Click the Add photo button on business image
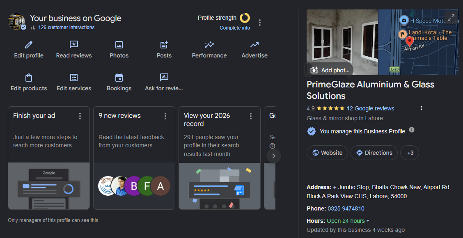Image resolution: width=463 pixels, height=238 pixels. click(329, 70)
